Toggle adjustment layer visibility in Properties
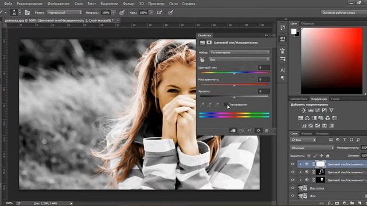The image size is (367, 206). click(x=258, y=130)
